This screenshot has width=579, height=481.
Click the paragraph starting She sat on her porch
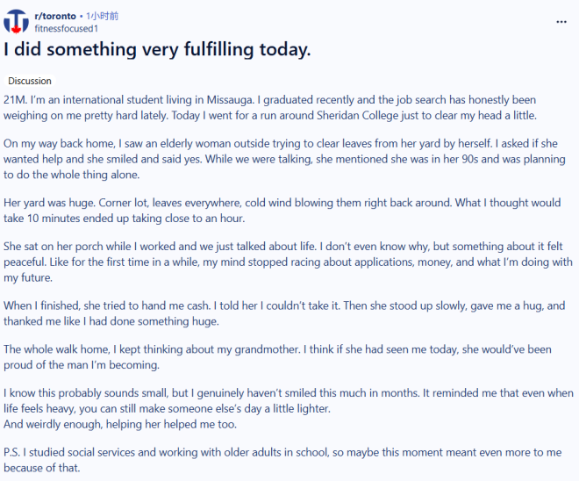point(288,262)
